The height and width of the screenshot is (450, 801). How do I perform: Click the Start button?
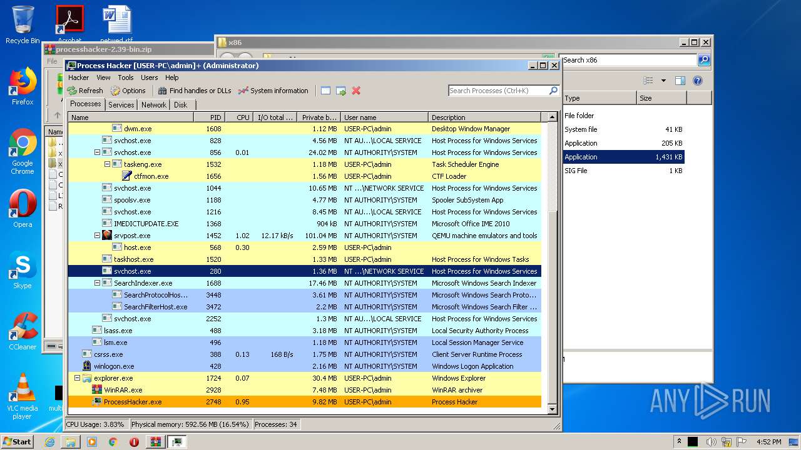pos(17,442)
